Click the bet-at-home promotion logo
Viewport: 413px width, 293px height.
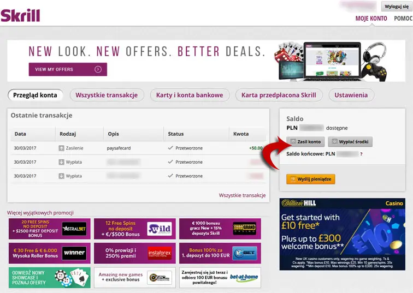click(244, 277)
